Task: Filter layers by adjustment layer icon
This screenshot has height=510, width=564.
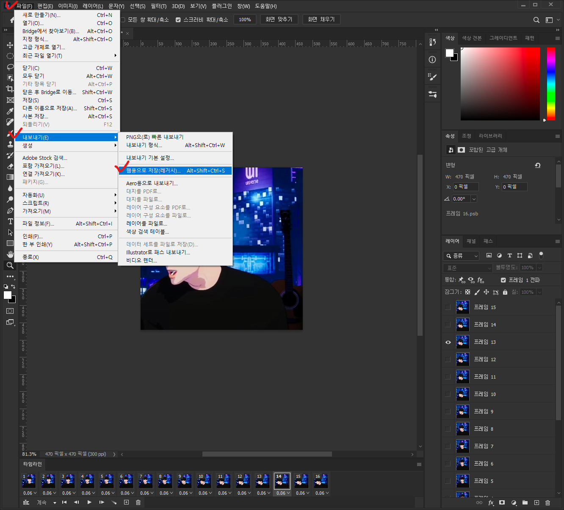Action: tap(499, 256)
